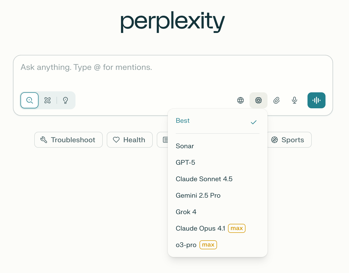Viewport: 349px width, 273px height.
Task: Choose the Best model option
Action: click(x=183, y=121)
